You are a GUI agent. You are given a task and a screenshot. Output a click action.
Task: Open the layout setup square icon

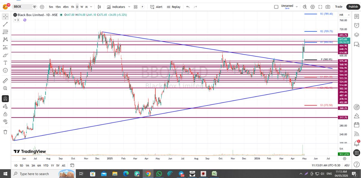point(276,7)
